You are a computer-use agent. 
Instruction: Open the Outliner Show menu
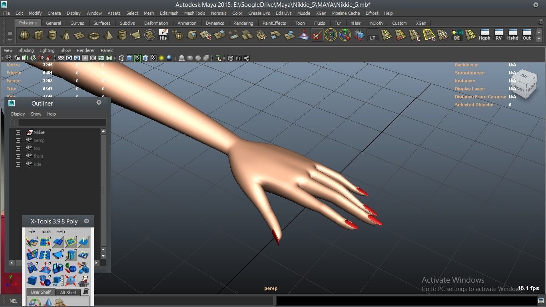coord(36,114)
